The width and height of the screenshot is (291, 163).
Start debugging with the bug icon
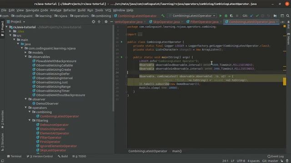[x=226, y=16]
